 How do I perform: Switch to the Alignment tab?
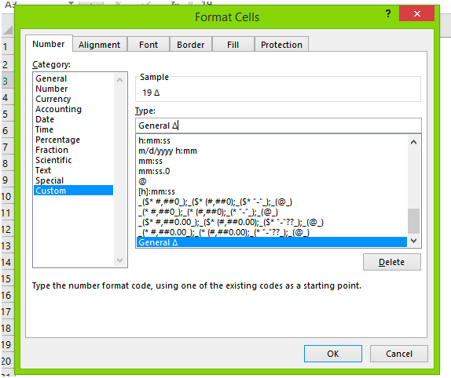coord(100,45)
